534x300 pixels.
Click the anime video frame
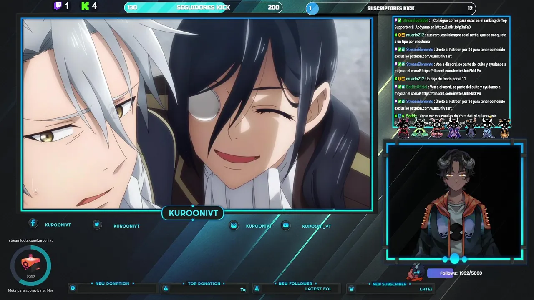197,114
